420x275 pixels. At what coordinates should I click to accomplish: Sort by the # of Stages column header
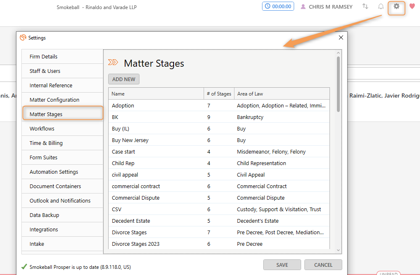coord(219,94)
